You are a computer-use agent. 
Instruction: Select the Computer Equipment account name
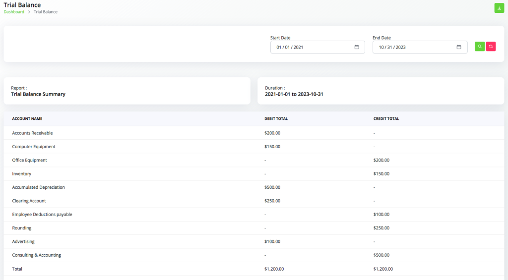34,147
